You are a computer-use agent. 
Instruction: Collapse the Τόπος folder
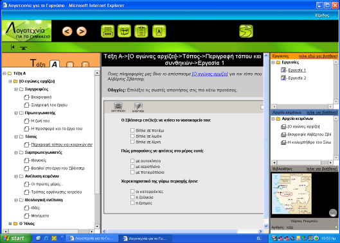(16, 137)
